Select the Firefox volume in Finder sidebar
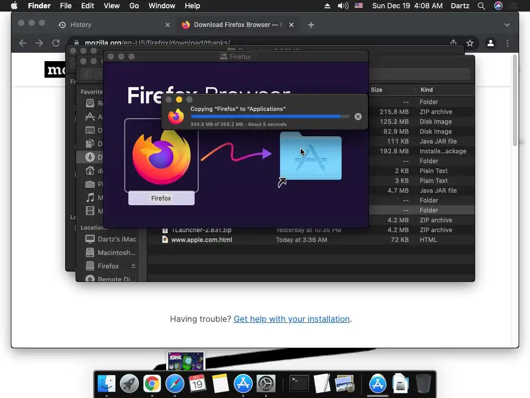Viewport: 530px width, 398px height. click(x=108, y=266)
